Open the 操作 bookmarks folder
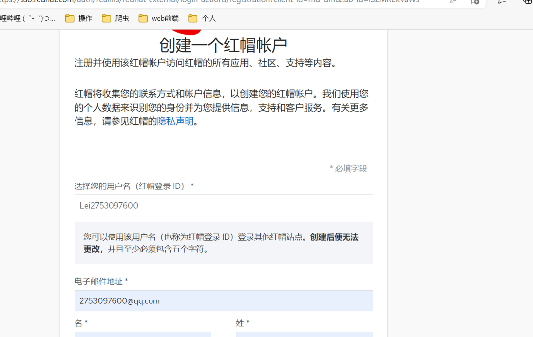 78,18
